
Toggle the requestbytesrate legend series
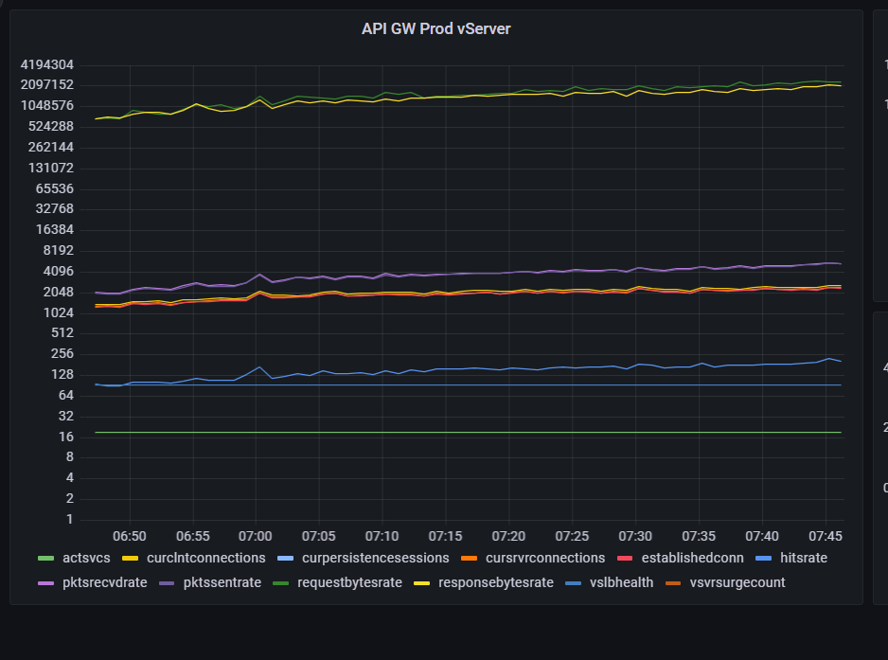(x=349, y=583)
